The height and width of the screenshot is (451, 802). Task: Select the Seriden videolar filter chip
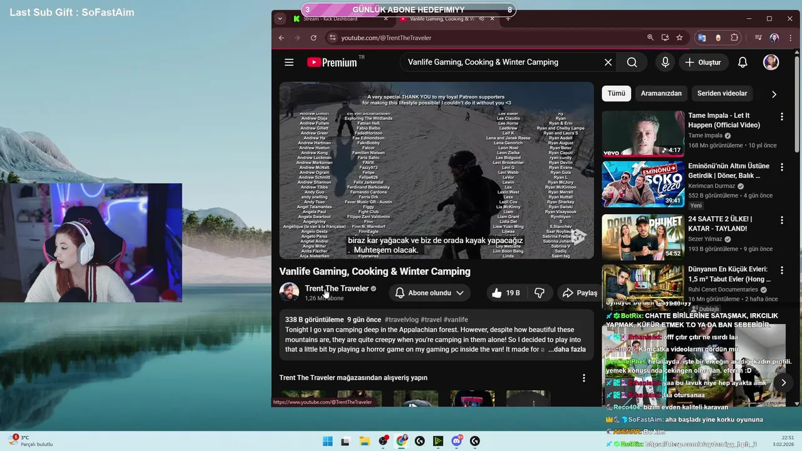[x=722, y=93]
